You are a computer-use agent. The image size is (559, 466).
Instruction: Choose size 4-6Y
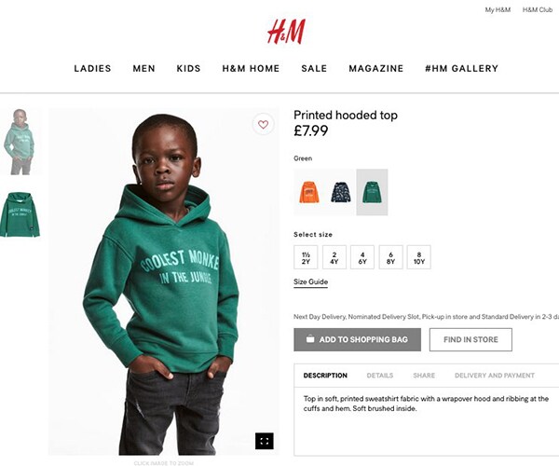point(362,257)
